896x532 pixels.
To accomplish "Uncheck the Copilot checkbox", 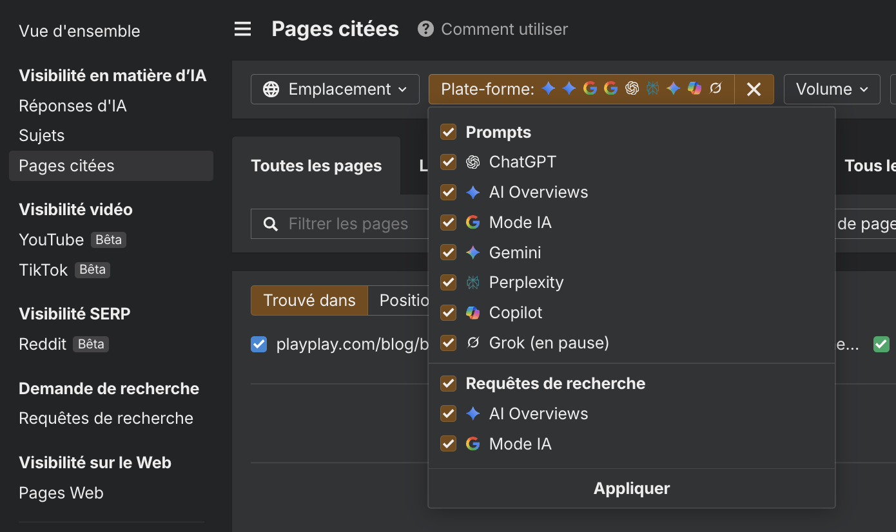I will tap(448, 313).
